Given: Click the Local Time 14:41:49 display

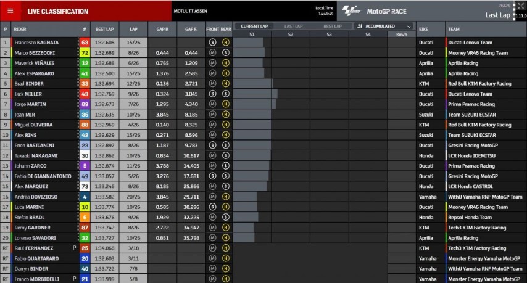Looking at the screenshot, I should [x=325, y=11].
